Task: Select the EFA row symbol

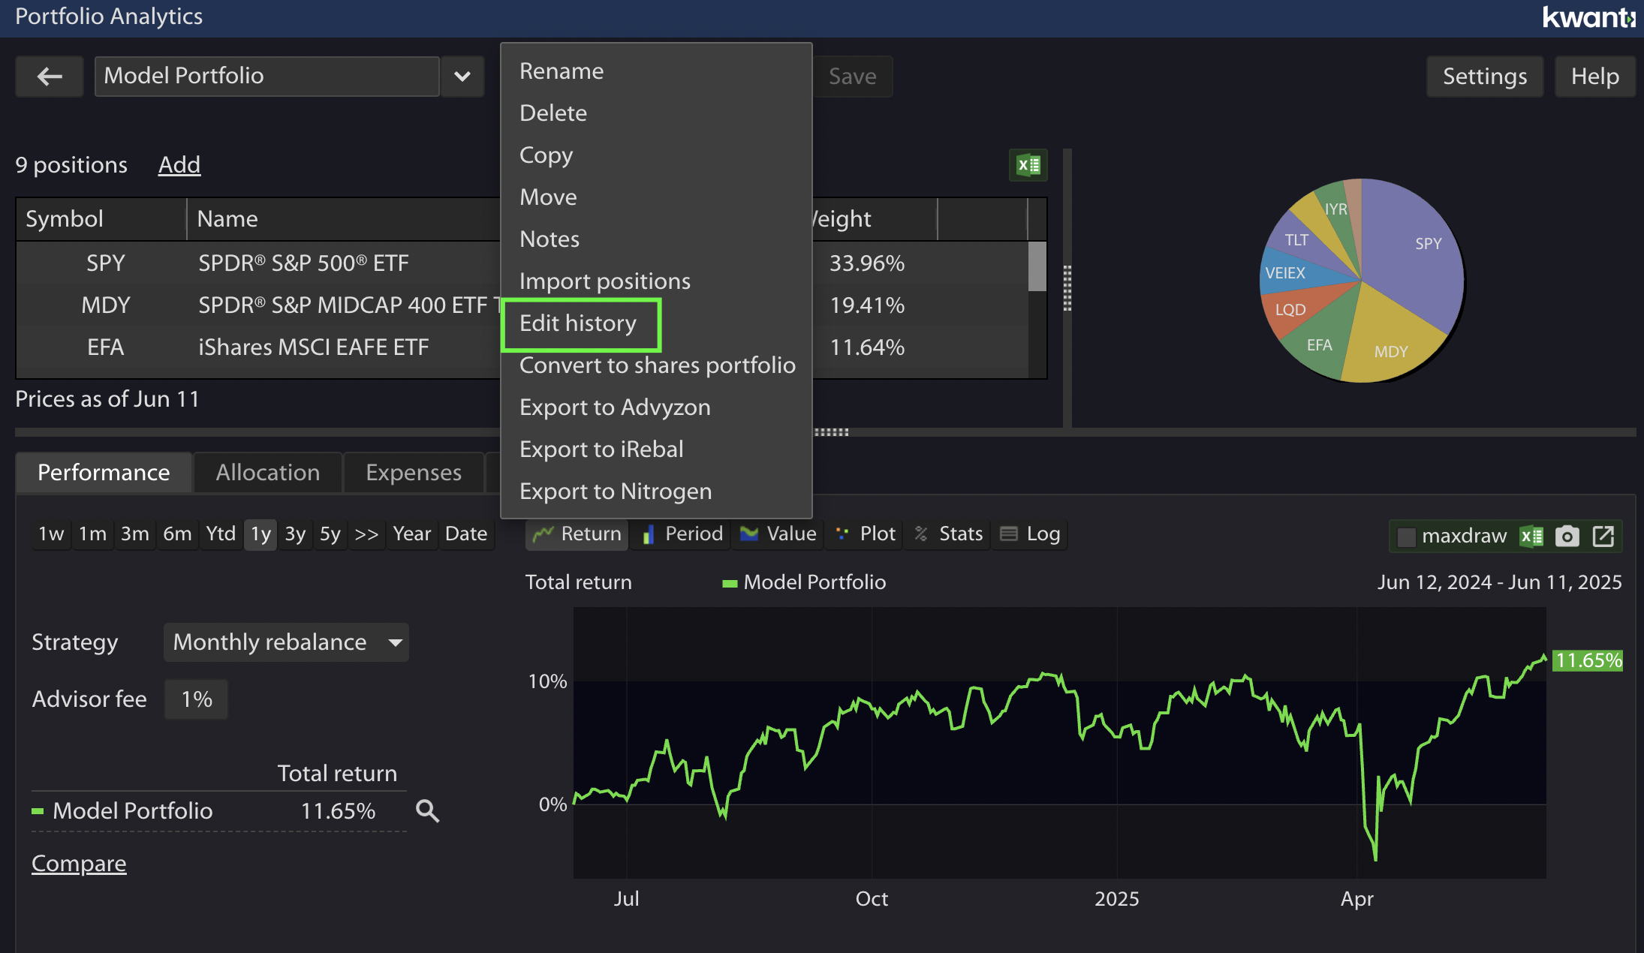Action: coord(105,347)
